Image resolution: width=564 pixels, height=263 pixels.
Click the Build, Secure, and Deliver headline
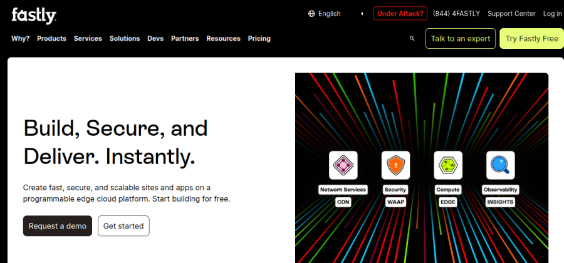pos(116,142)
